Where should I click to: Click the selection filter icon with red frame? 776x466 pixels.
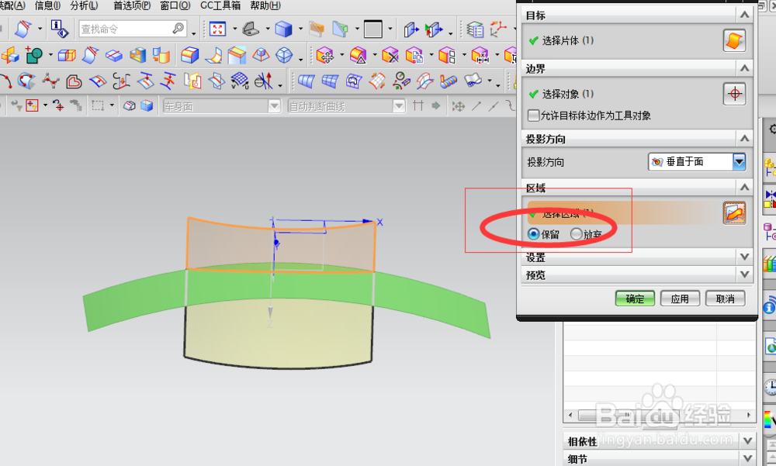point(32,105)
